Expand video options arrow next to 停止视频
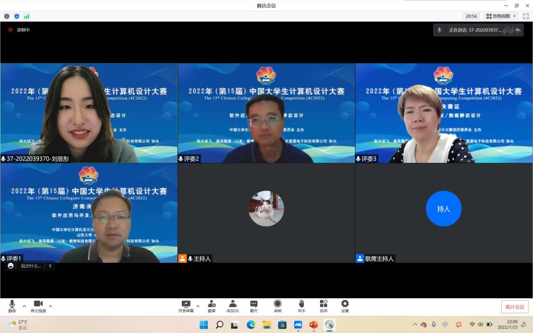 tap(50, 306)
